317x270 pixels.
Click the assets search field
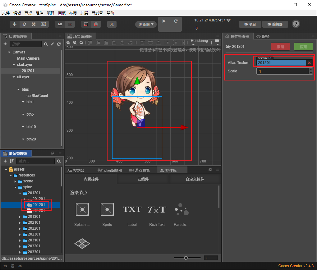pyautogui.click(x=35, y=161)
